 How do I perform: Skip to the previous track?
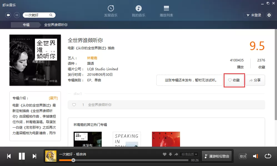9,156
